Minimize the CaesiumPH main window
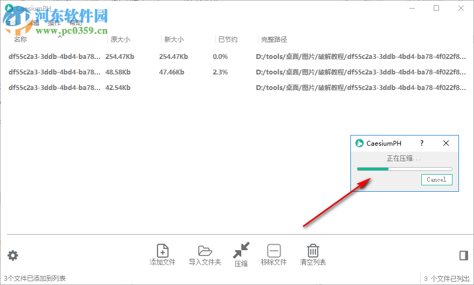Image resolution: width=474 pixels, height=285 pixels. (x=412, y=8)
